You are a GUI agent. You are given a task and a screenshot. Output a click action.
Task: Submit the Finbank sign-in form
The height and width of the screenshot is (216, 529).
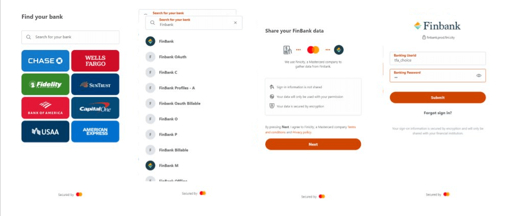coord(437,97)
